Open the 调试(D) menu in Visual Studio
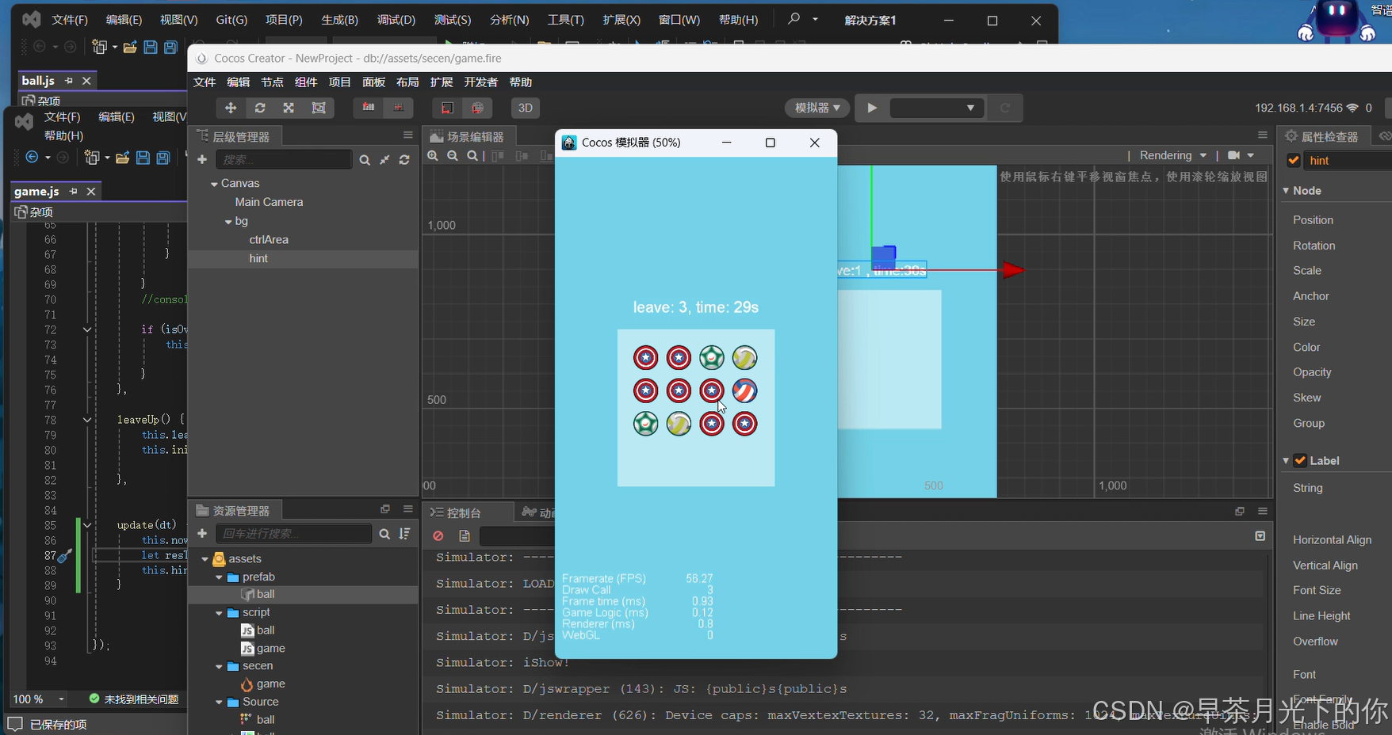 point(396,20)
